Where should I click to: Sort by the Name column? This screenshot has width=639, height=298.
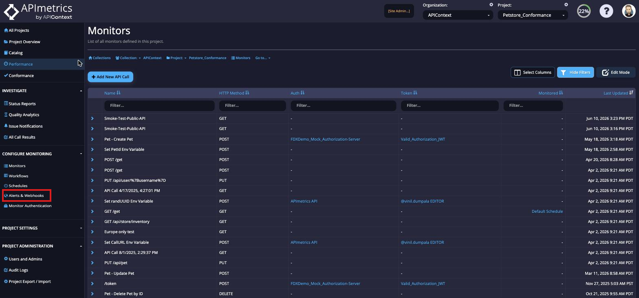(x=112, y=93)
